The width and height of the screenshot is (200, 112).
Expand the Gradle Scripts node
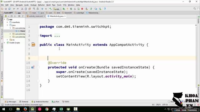pos(5,43)
